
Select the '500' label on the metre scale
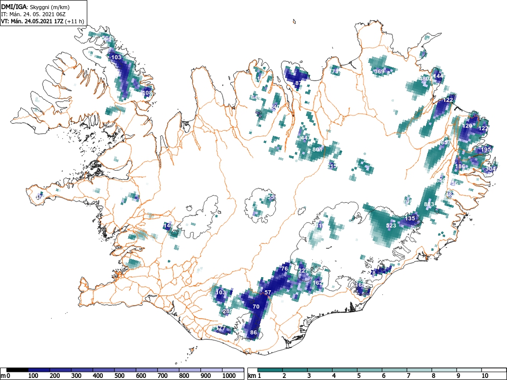coord(120,376)
